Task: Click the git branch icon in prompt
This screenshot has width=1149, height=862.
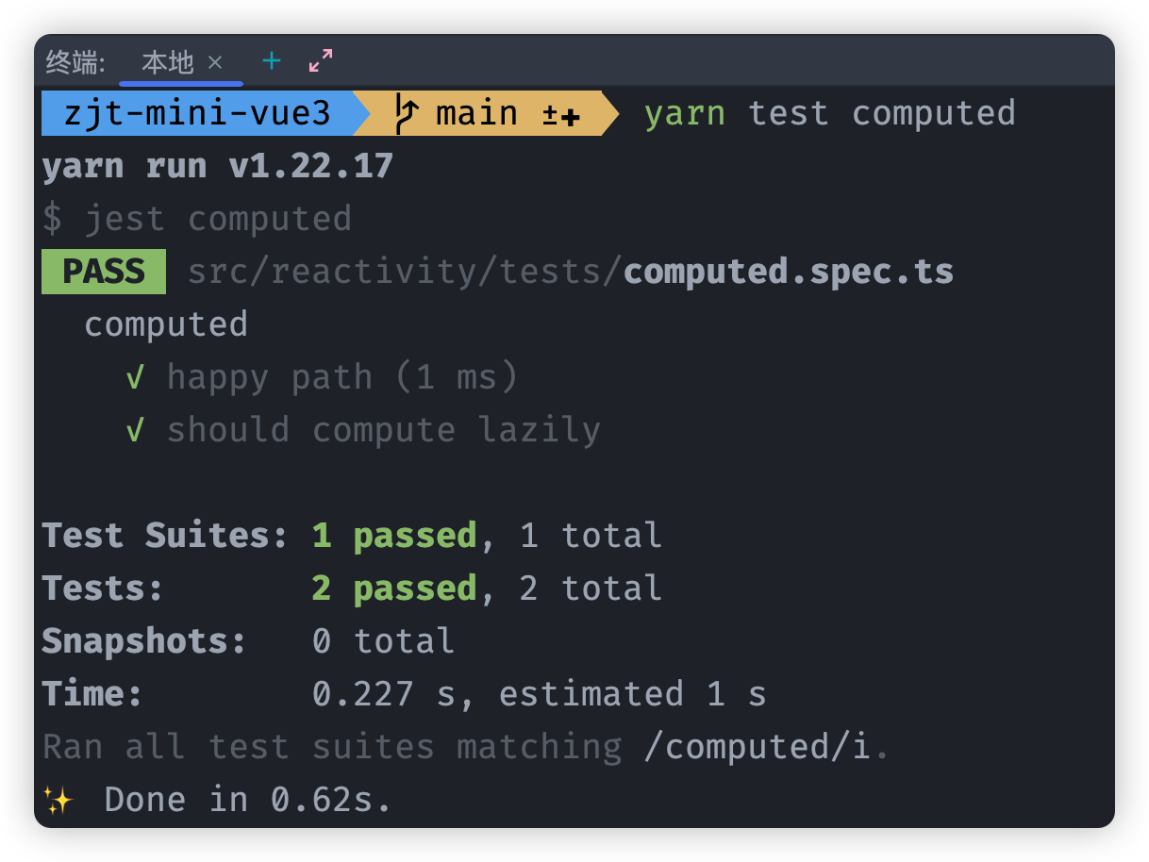Action: 407,113
